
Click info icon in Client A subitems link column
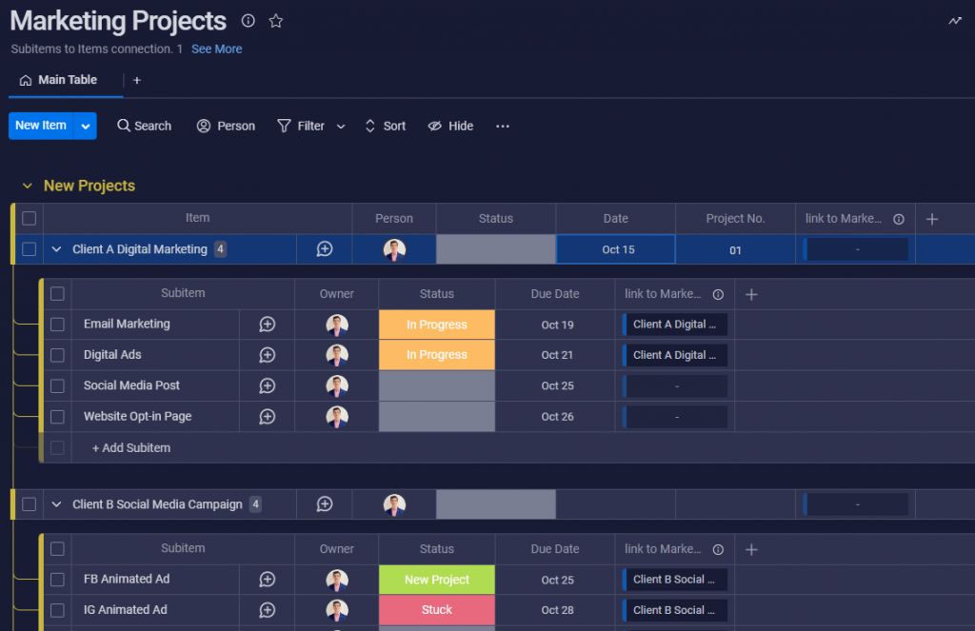(x=718, y=294)
